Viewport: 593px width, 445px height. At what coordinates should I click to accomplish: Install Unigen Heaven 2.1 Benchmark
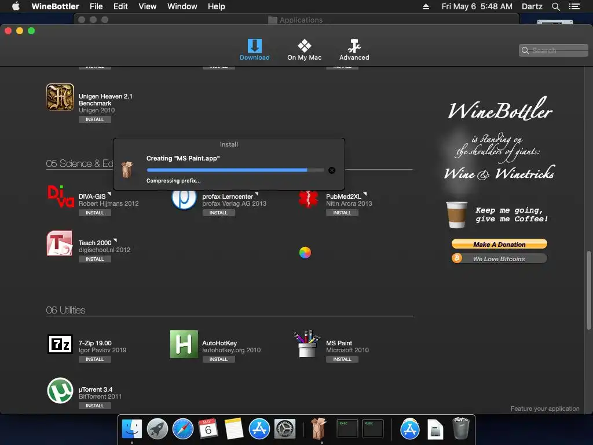94,119
